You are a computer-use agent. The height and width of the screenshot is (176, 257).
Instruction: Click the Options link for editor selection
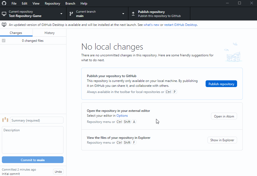click(x=122, y=116)
